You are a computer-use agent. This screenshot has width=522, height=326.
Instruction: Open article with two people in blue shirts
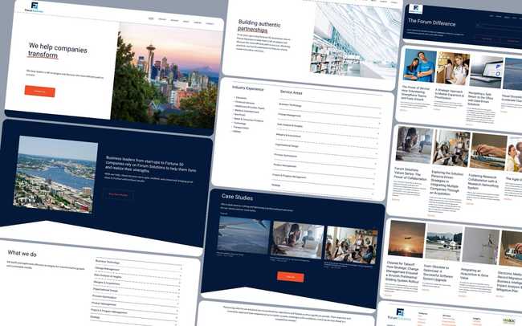[x=419, y=66]
